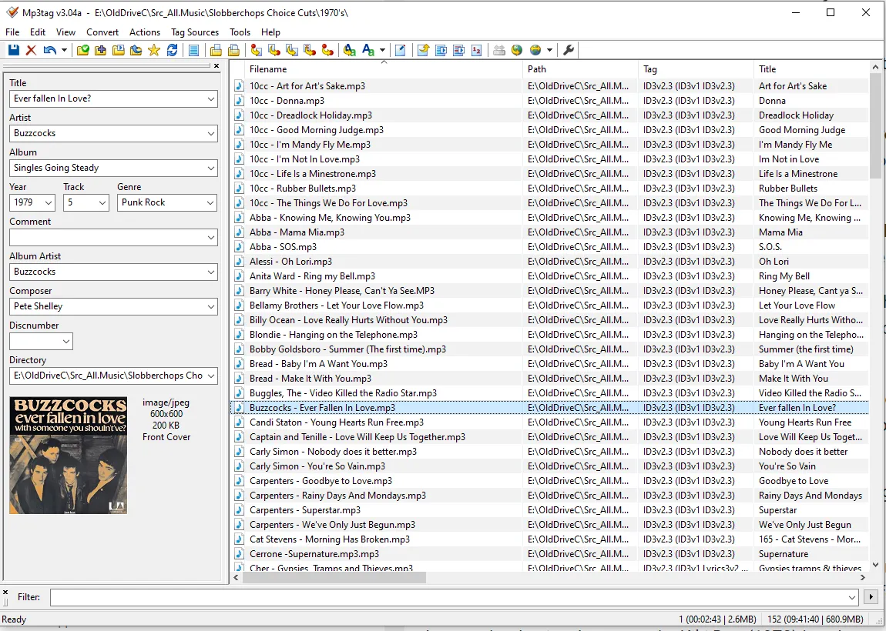The image size is (886, 631).
Task: Click the Tag Sources web icon
Action: [535, 50]
